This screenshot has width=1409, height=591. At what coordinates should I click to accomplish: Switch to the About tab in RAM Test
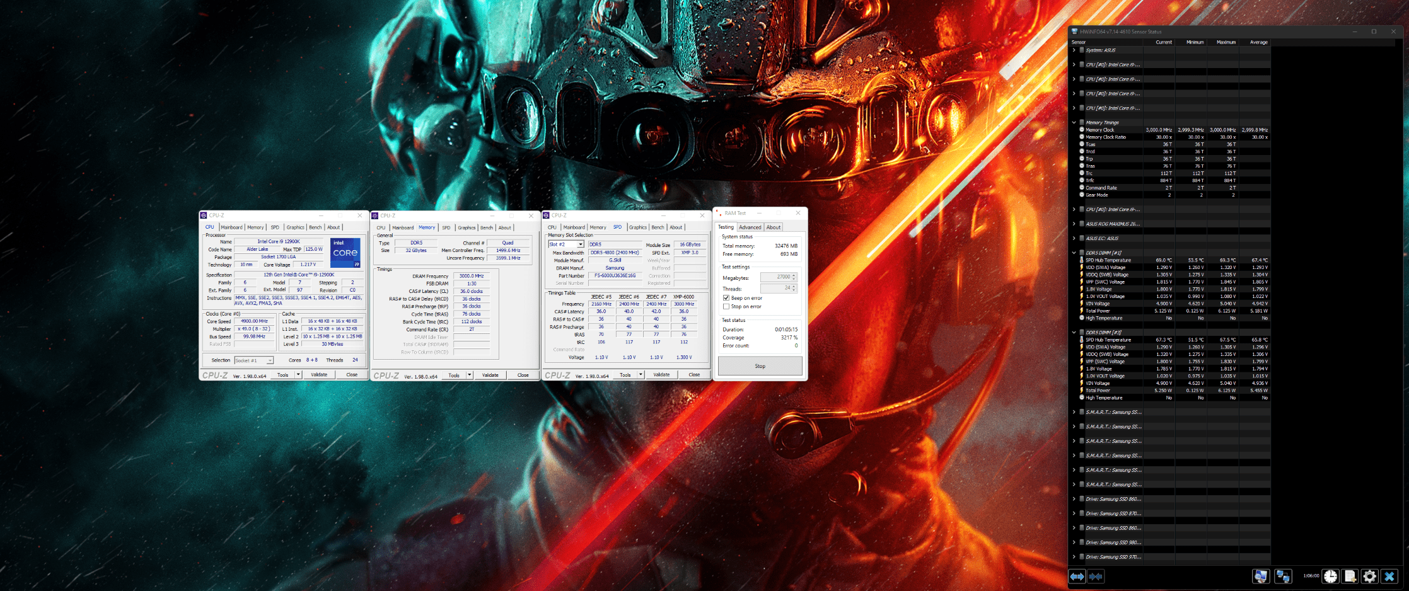click(x=774, y=227)
